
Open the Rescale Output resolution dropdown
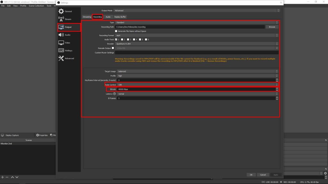[x=197, y=48]
